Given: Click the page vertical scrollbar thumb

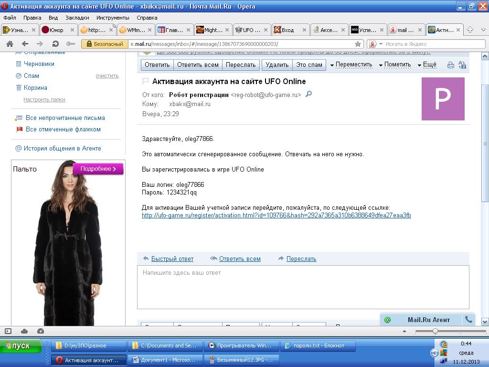Looking at the screenshot, I should coord(485,143).
